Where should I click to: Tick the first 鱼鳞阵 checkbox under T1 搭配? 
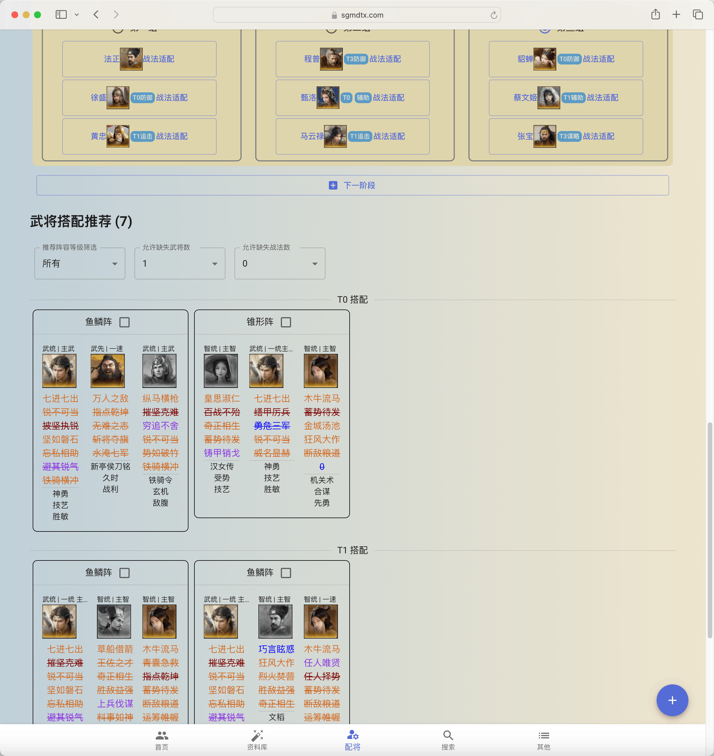pyautogui.click(x=124, y=573)
